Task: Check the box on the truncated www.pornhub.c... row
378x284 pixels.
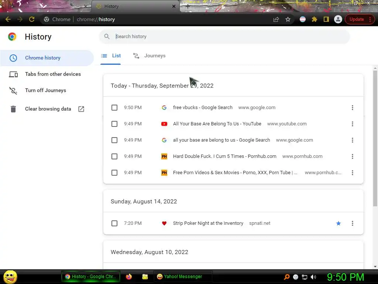Action: (114, 173)
